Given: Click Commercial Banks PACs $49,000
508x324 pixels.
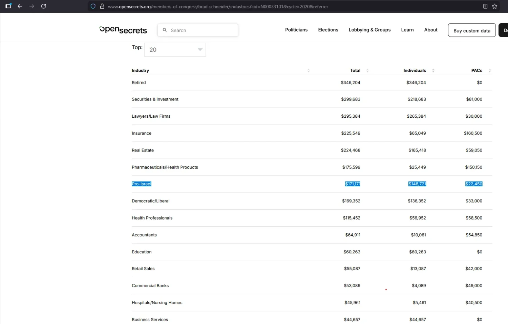Looking at the screenshot, I should (x=474, y=285).
